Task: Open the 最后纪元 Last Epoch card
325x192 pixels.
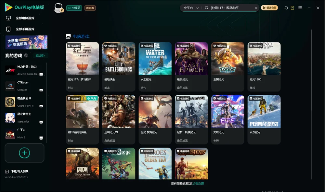Action: pyautogui.click(x=191, y=66)
